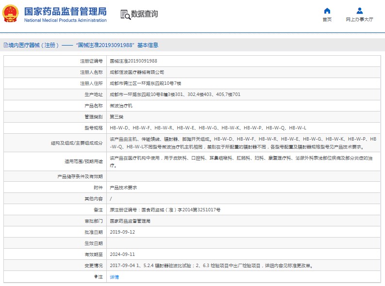385x286 pixels.
Task: Click 成都恒波医疗器械有限公司 registrant name
Action: click(x=137, y=72)
